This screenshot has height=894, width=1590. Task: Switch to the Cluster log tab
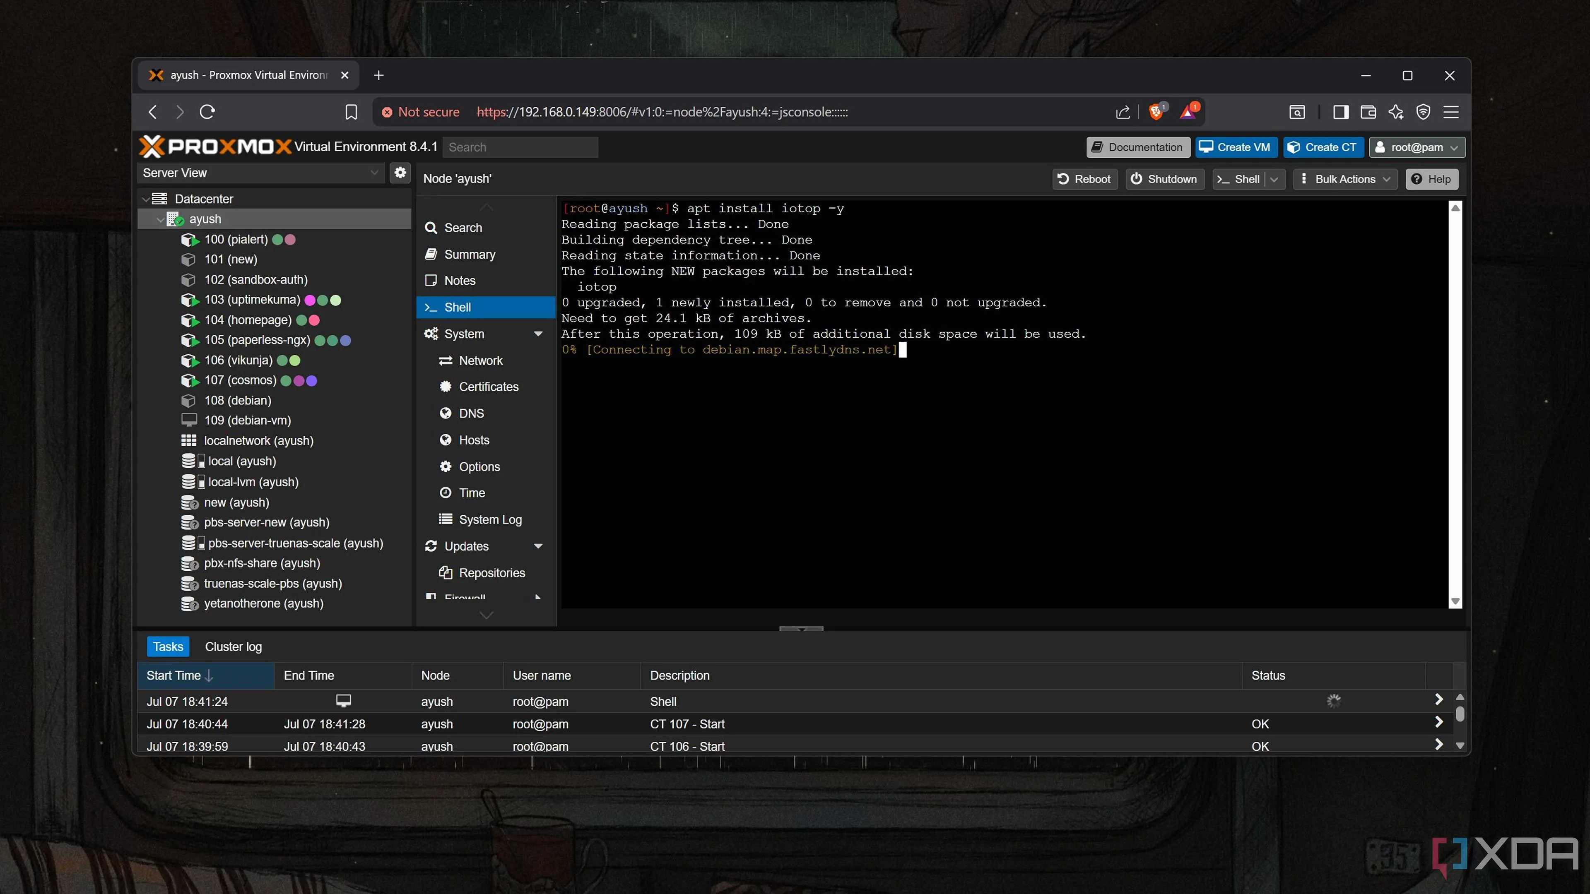233,646
